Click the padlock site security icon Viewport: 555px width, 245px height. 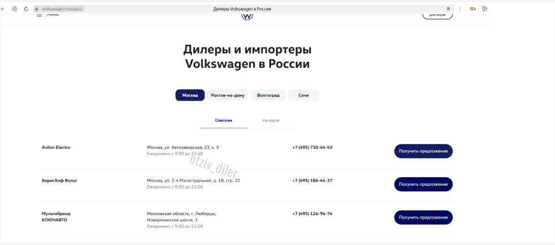coord(36,9)
